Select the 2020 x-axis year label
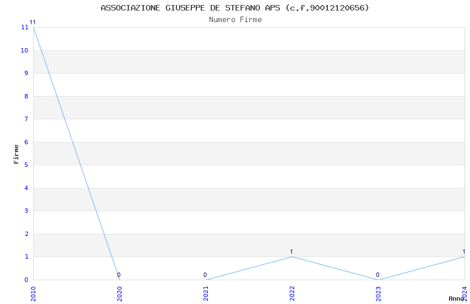Viewport: 470px width, 304px height. coord(119,294)
